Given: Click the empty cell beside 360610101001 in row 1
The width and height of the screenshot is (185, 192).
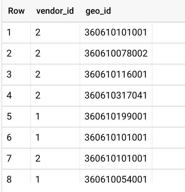Looking at the screenshot, I should [x=168, y=33].
